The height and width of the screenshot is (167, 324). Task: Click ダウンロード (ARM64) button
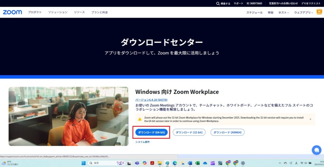[x=227, y=132]
